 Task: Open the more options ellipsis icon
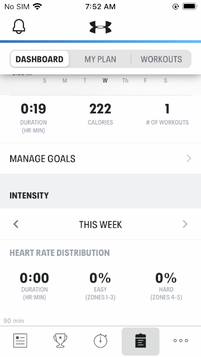(x=181, y=341)
